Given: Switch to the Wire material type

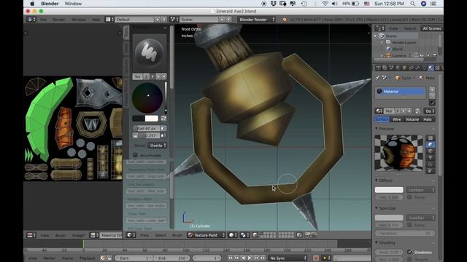Looking at the screenshot, I should 397,119.
